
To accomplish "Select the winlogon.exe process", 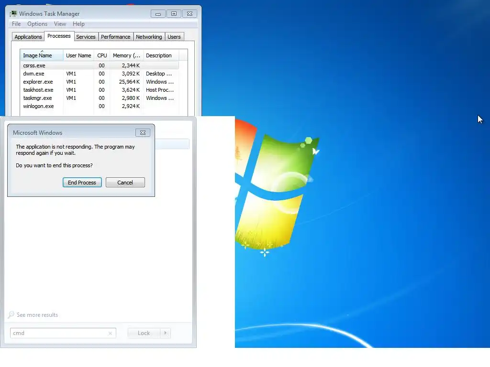I will (100, 106).
